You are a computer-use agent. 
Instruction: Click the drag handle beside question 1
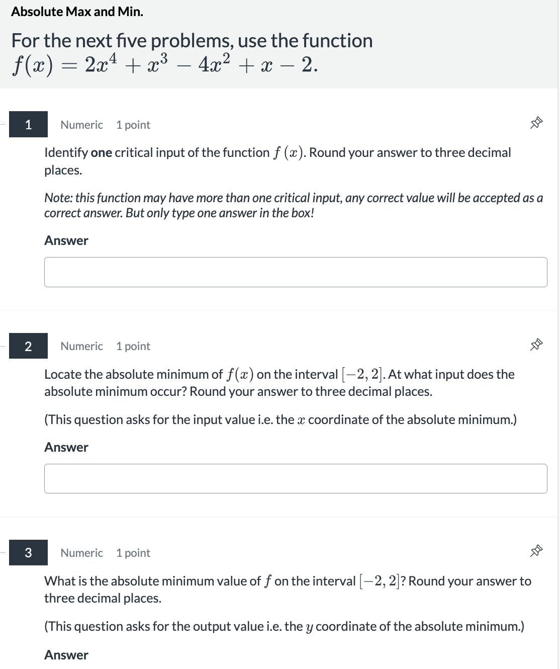click(2, 124)
